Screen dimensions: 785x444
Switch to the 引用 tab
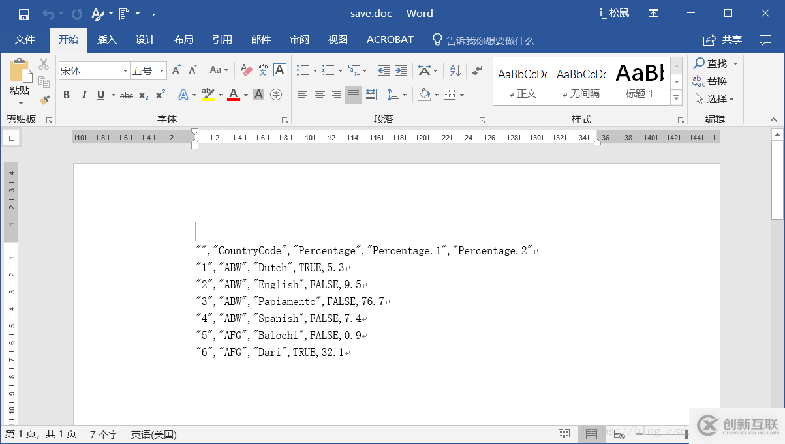[223, 40]
